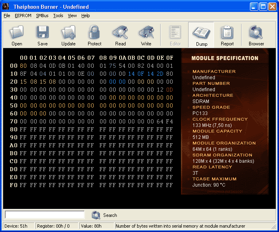279x232 pixels.
Task: Toggle the Dump view icon
Action: pyautogui.click(x=201, y=33)
